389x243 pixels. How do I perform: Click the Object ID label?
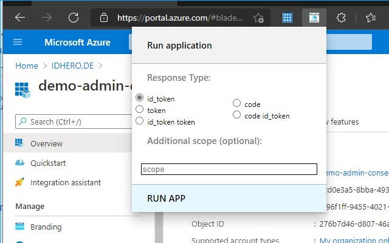click(208, 224)
